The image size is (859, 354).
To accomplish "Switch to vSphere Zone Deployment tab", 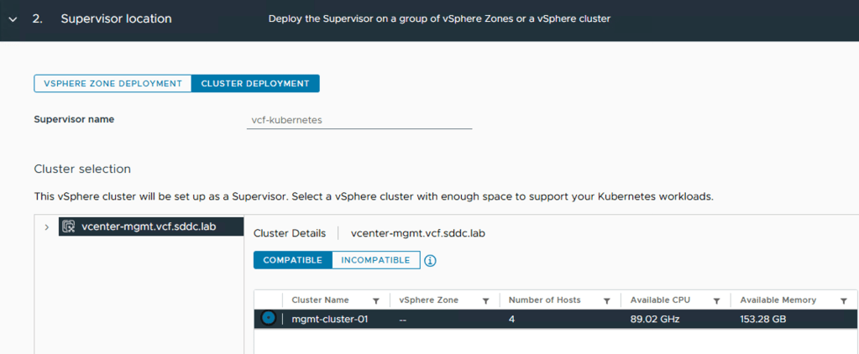I will click(113, 83).
